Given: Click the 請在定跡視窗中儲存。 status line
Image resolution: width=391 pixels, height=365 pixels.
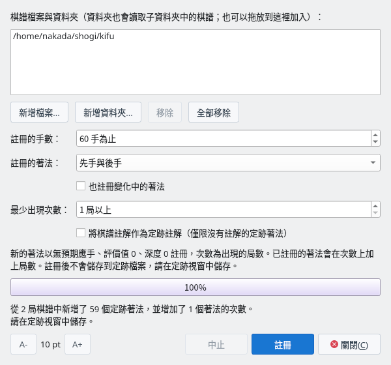Looking at the screenshot, I should (52, 321).
